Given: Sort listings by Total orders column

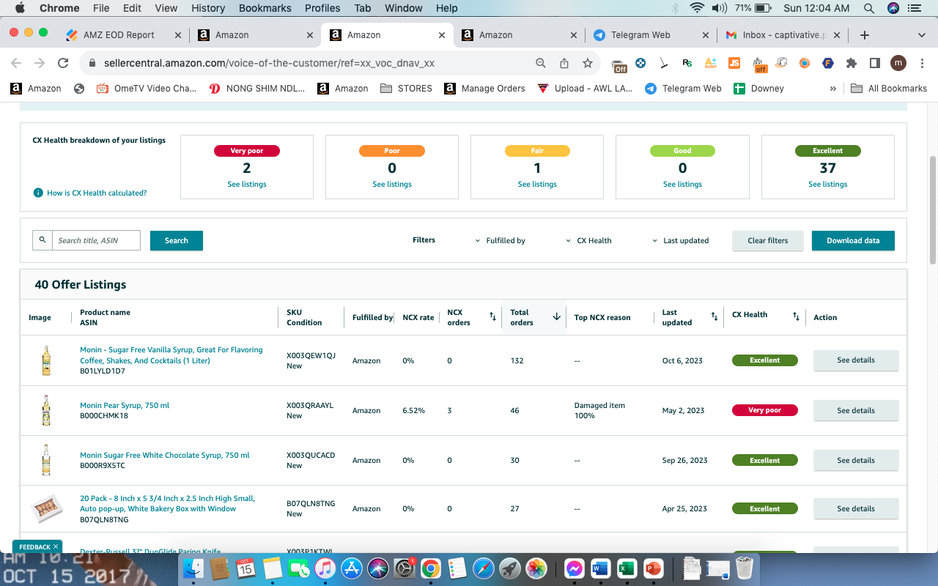Looking at the screenshot, I should [x=556, y=316].
